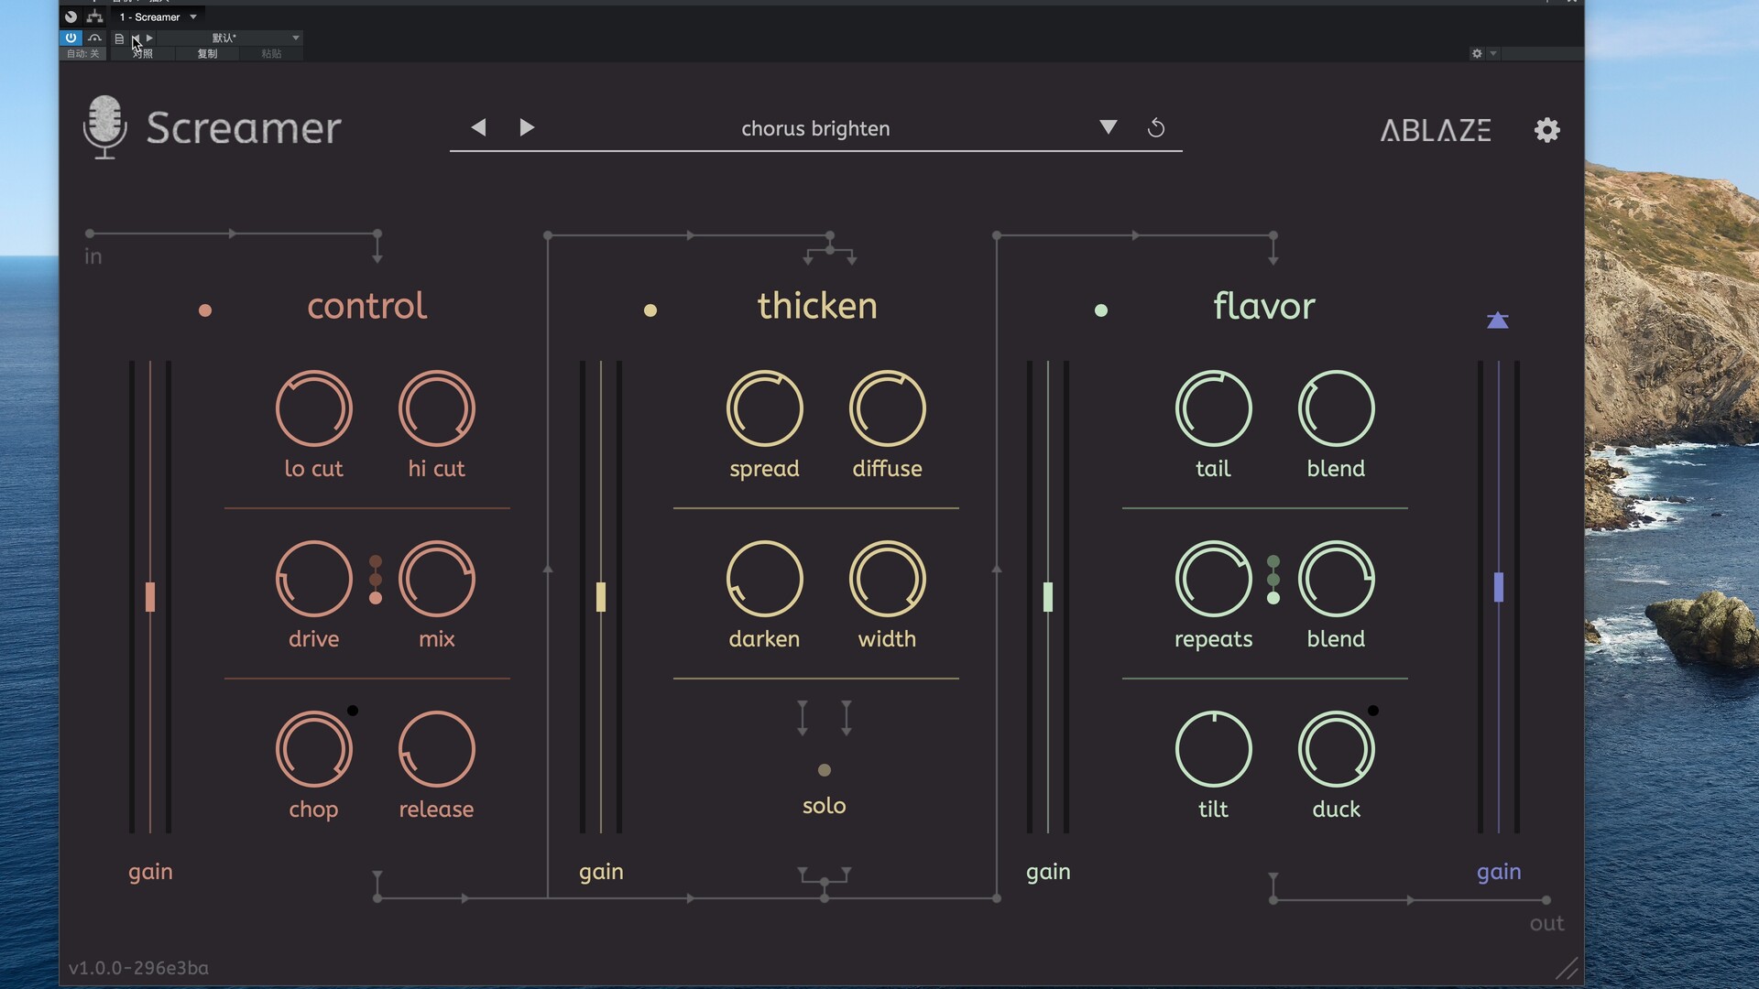The image size is (1759, 989).
Task: Expand the arrow beside the host gear
Action: (1493, 54)
